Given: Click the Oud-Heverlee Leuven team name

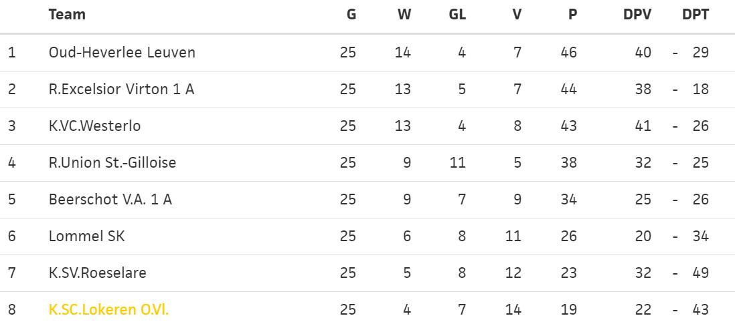Looking at the screenshot, I should tap(122, 52).
